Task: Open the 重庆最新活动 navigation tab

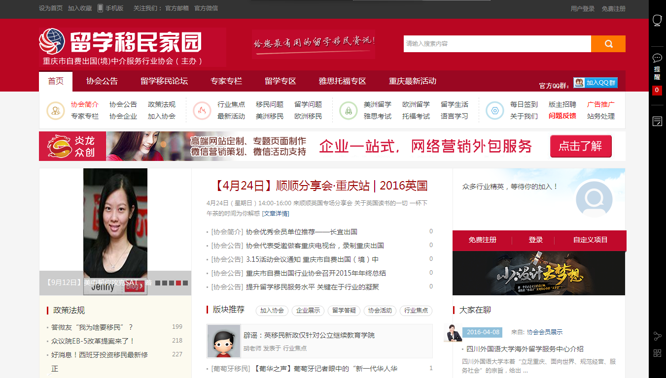Action: [413, 81]
